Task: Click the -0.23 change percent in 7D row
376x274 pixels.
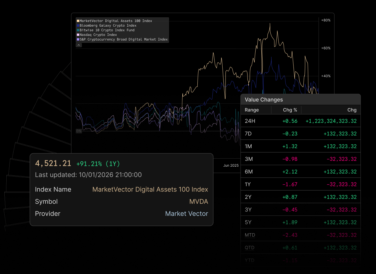Action: tap(290, 134)
